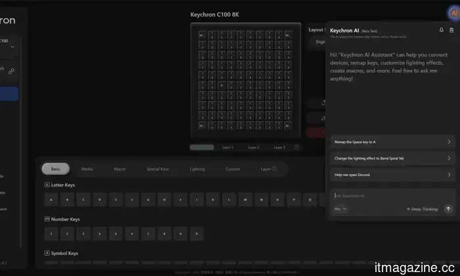
Task: Select the top-left M key on keyboard grid
Action: point(202,35)
